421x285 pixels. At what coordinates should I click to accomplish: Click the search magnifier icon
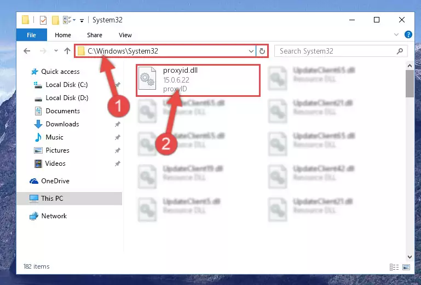(400, 51)
